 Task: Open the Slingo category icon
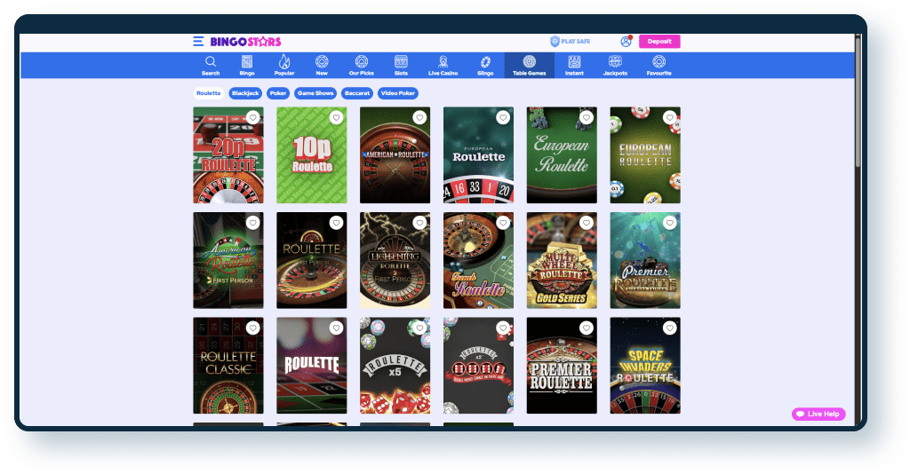485,62
